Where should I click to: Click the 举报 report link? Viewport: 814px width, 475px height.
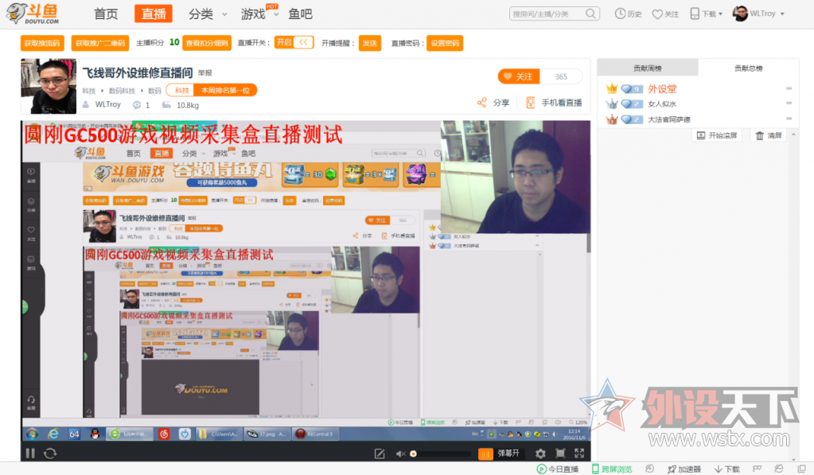[x=205, y=73]
